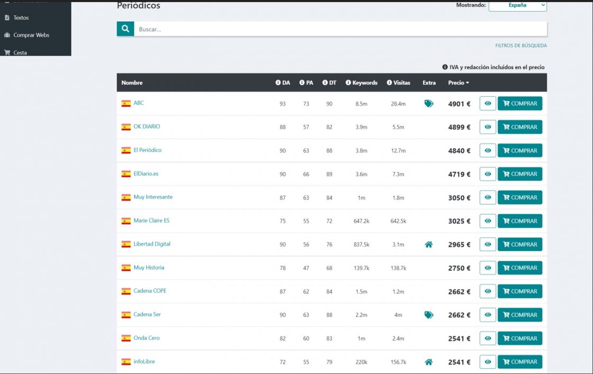Open Textos in the sidebar menu

tap(21, 17)
